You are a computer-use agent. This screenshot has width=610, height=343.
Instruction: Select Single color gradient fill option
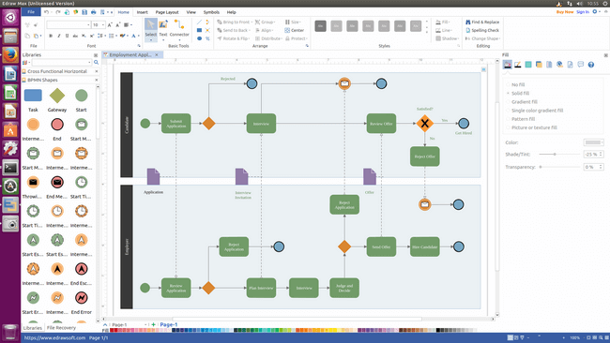coord(534,111)
